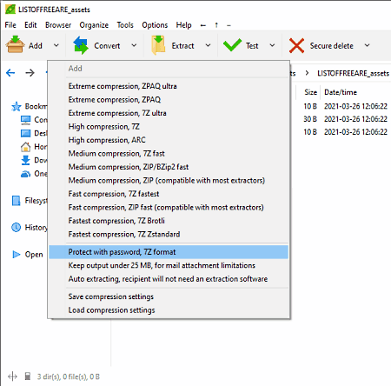Screen dimensions: 391x386
Task: Open the Extract dropdown arrow
Action: [x=208, y=45]
